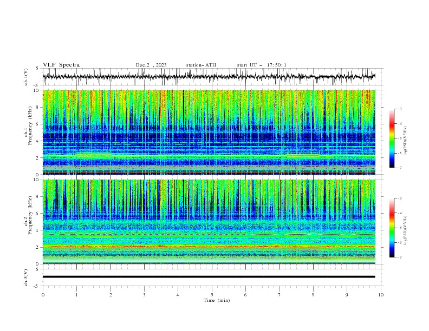
Task: Click the ch.1 PSD color scale bar
Action: click(392, 138)
